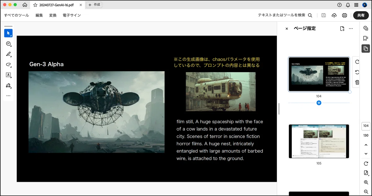
Task: View notifications via the bell icon
Action: 348,5
